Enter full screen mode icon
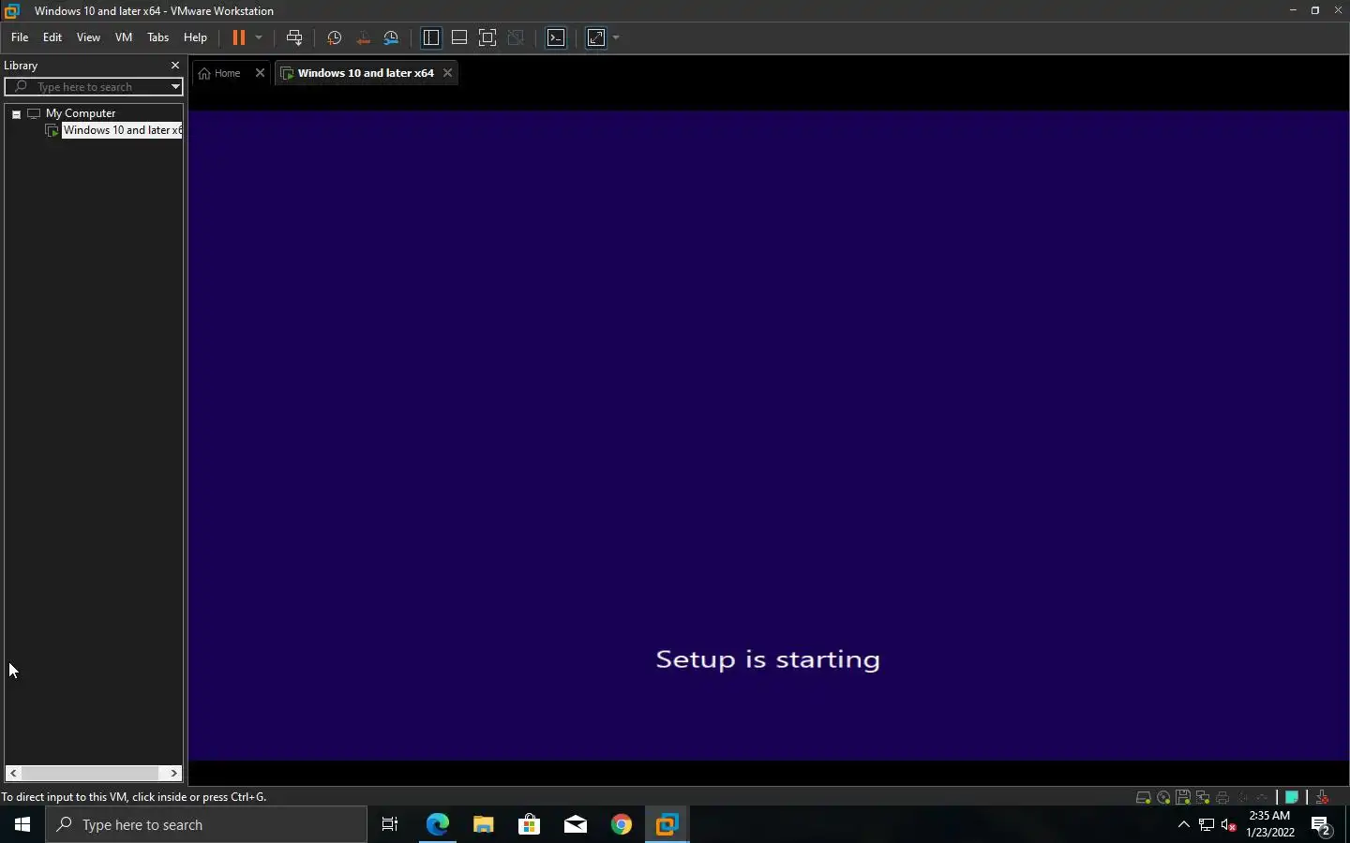The image size is (1350, 843). click(x=487, y=37)
